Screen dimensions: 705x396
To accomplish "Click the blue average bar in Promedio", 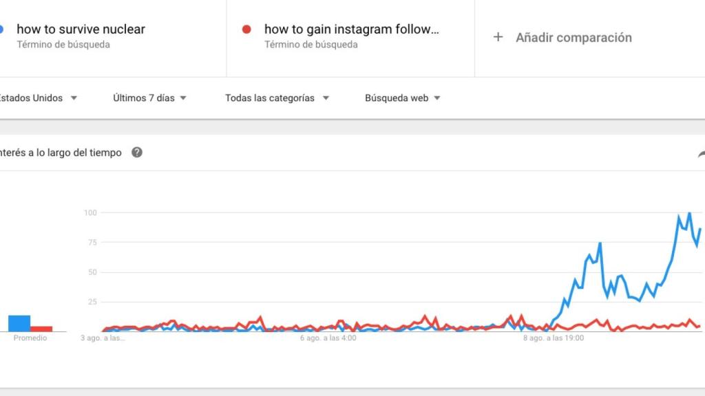I will click(19, 323).
